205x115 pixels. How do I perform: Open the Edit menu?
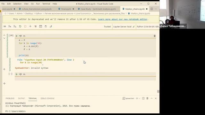pyautogui.click(x=9, y=4)
